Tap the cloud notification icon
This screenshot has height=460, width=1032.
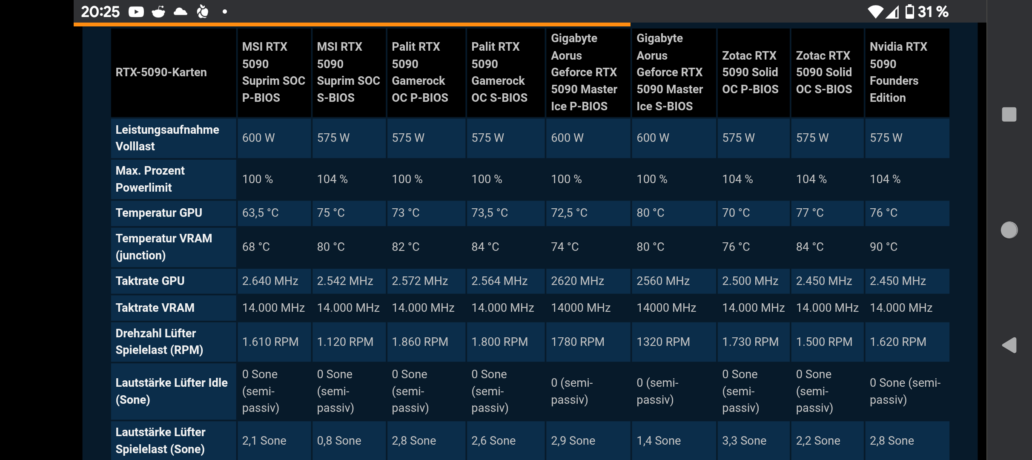point(181,11)
